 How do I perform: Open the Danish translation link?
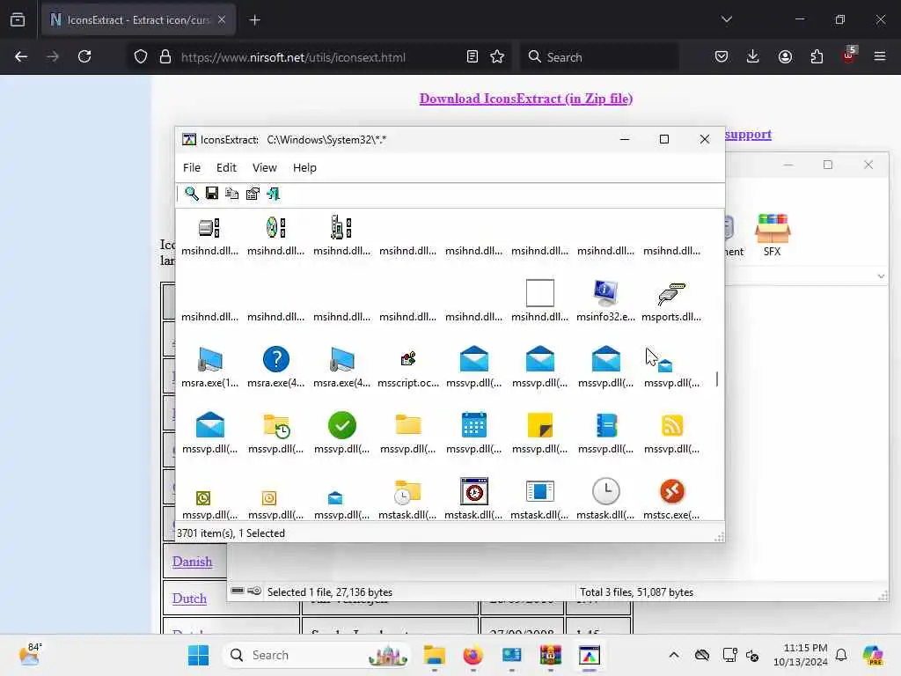[192, 562]
